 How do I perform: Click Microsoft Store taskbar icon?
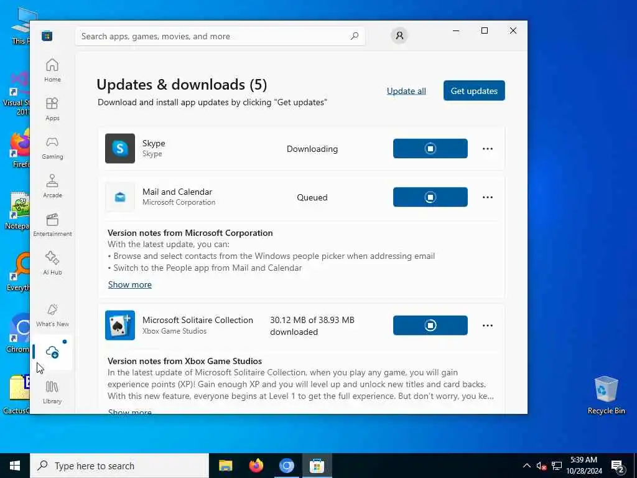click(317, 466)
